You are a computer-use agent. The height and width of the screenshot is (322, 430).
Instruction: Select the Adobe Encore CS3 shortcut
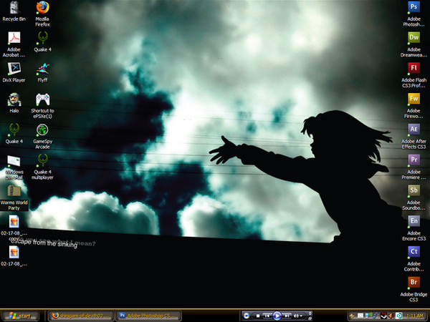414,228
